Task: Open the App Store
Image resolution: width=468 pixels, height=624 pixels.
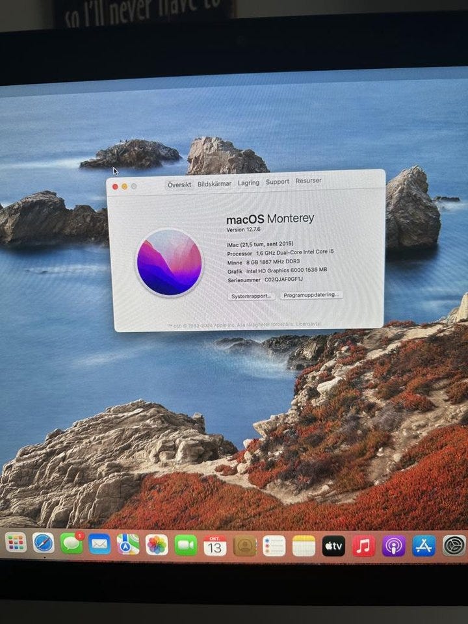Action: (x=424, y=545)
